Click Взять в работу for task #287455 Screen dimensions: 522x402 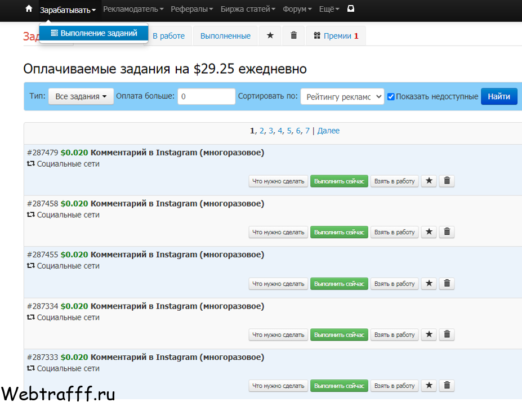[x=394, y=284]
